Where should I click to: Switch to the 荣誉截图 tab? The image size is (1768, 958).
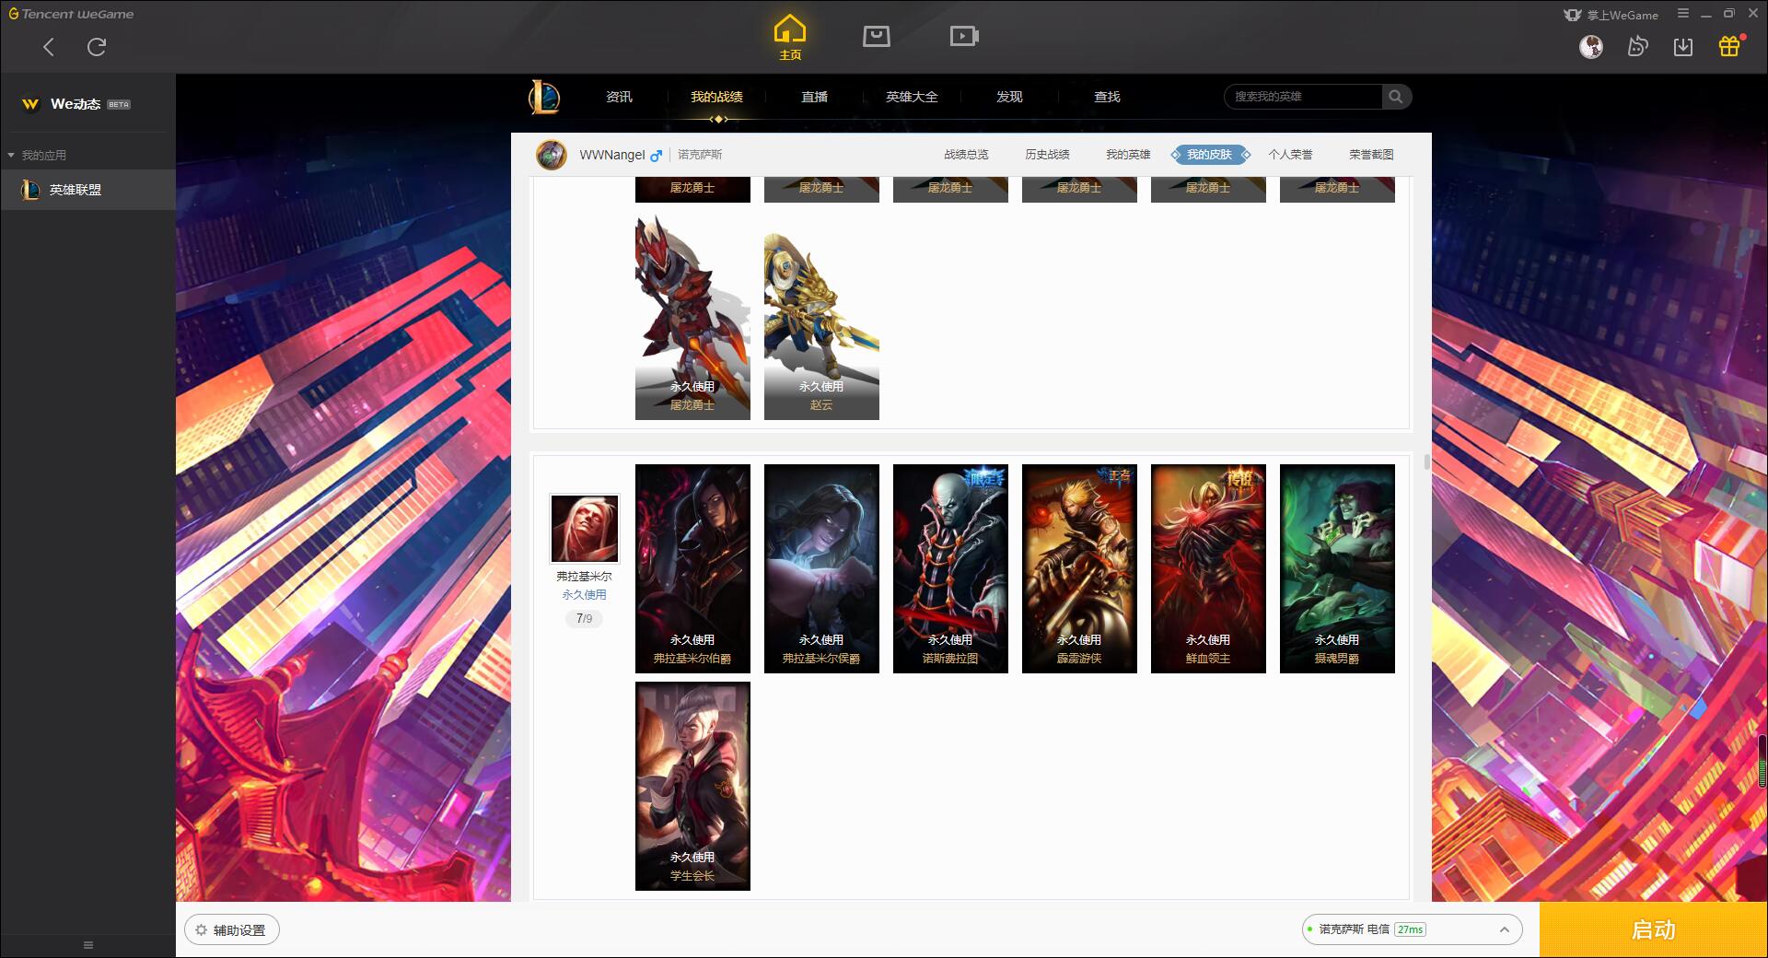tap(1371, 155)
